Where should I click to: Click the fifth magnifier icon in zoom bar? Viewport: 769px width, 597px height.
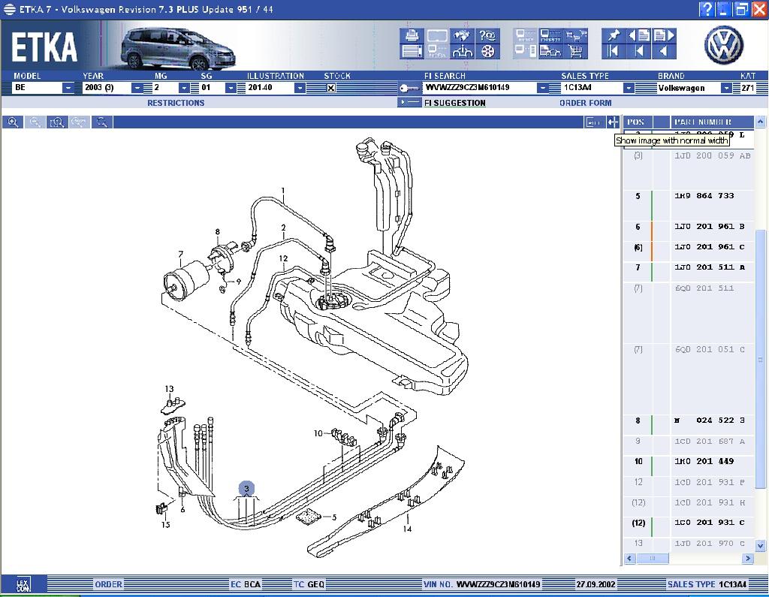click(101, 122)
